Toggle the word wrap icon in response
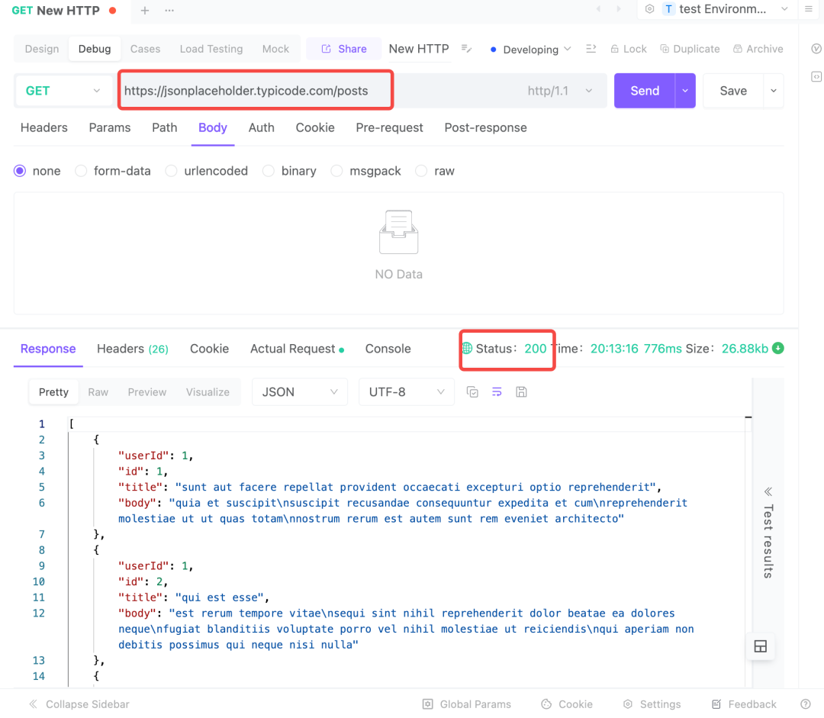The width and height of the screenshot is (824, 718). click(x=497, y=392)
